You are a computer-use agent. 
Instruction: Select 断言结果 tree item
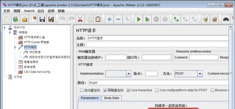pyautogui.click(x=30, y=67)
